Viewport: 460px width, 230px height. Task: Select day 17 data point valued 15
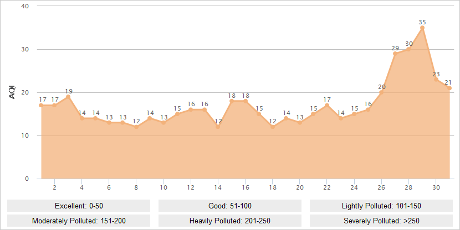click(259, 114)
